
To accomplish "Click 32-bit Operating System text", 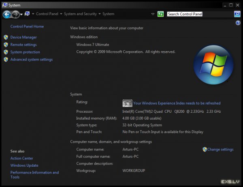I will pos(142,125).
